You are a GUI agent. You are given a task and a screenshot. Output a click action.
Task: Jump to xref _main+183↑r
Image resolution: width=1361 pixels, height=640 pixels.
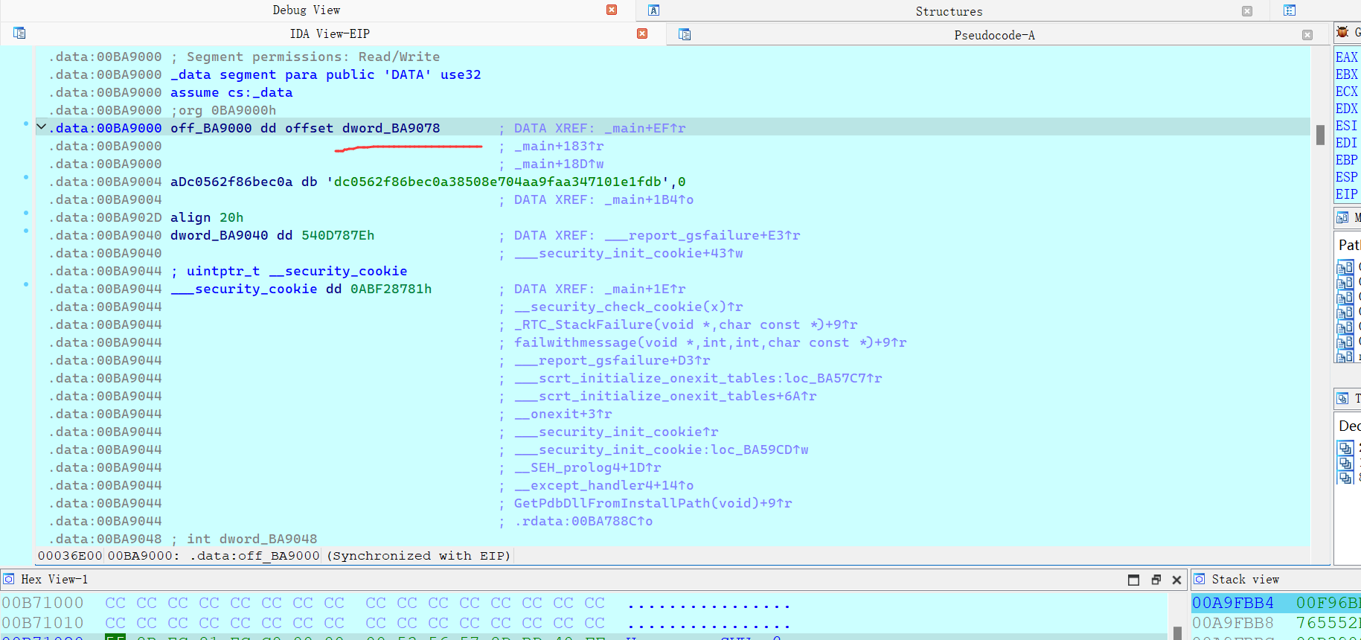[x=559, y=146]
